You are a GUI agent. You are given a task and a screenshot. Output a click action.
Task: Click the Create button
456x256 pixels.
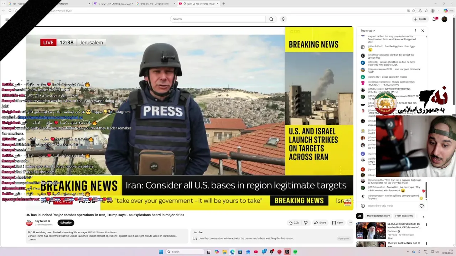click(x=420, y=19)
